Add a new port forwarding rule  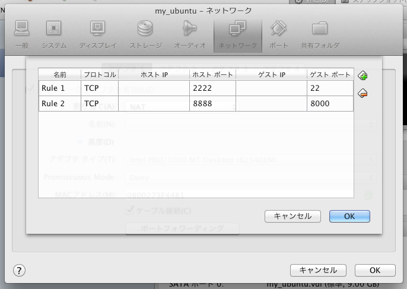click(363, 76)
